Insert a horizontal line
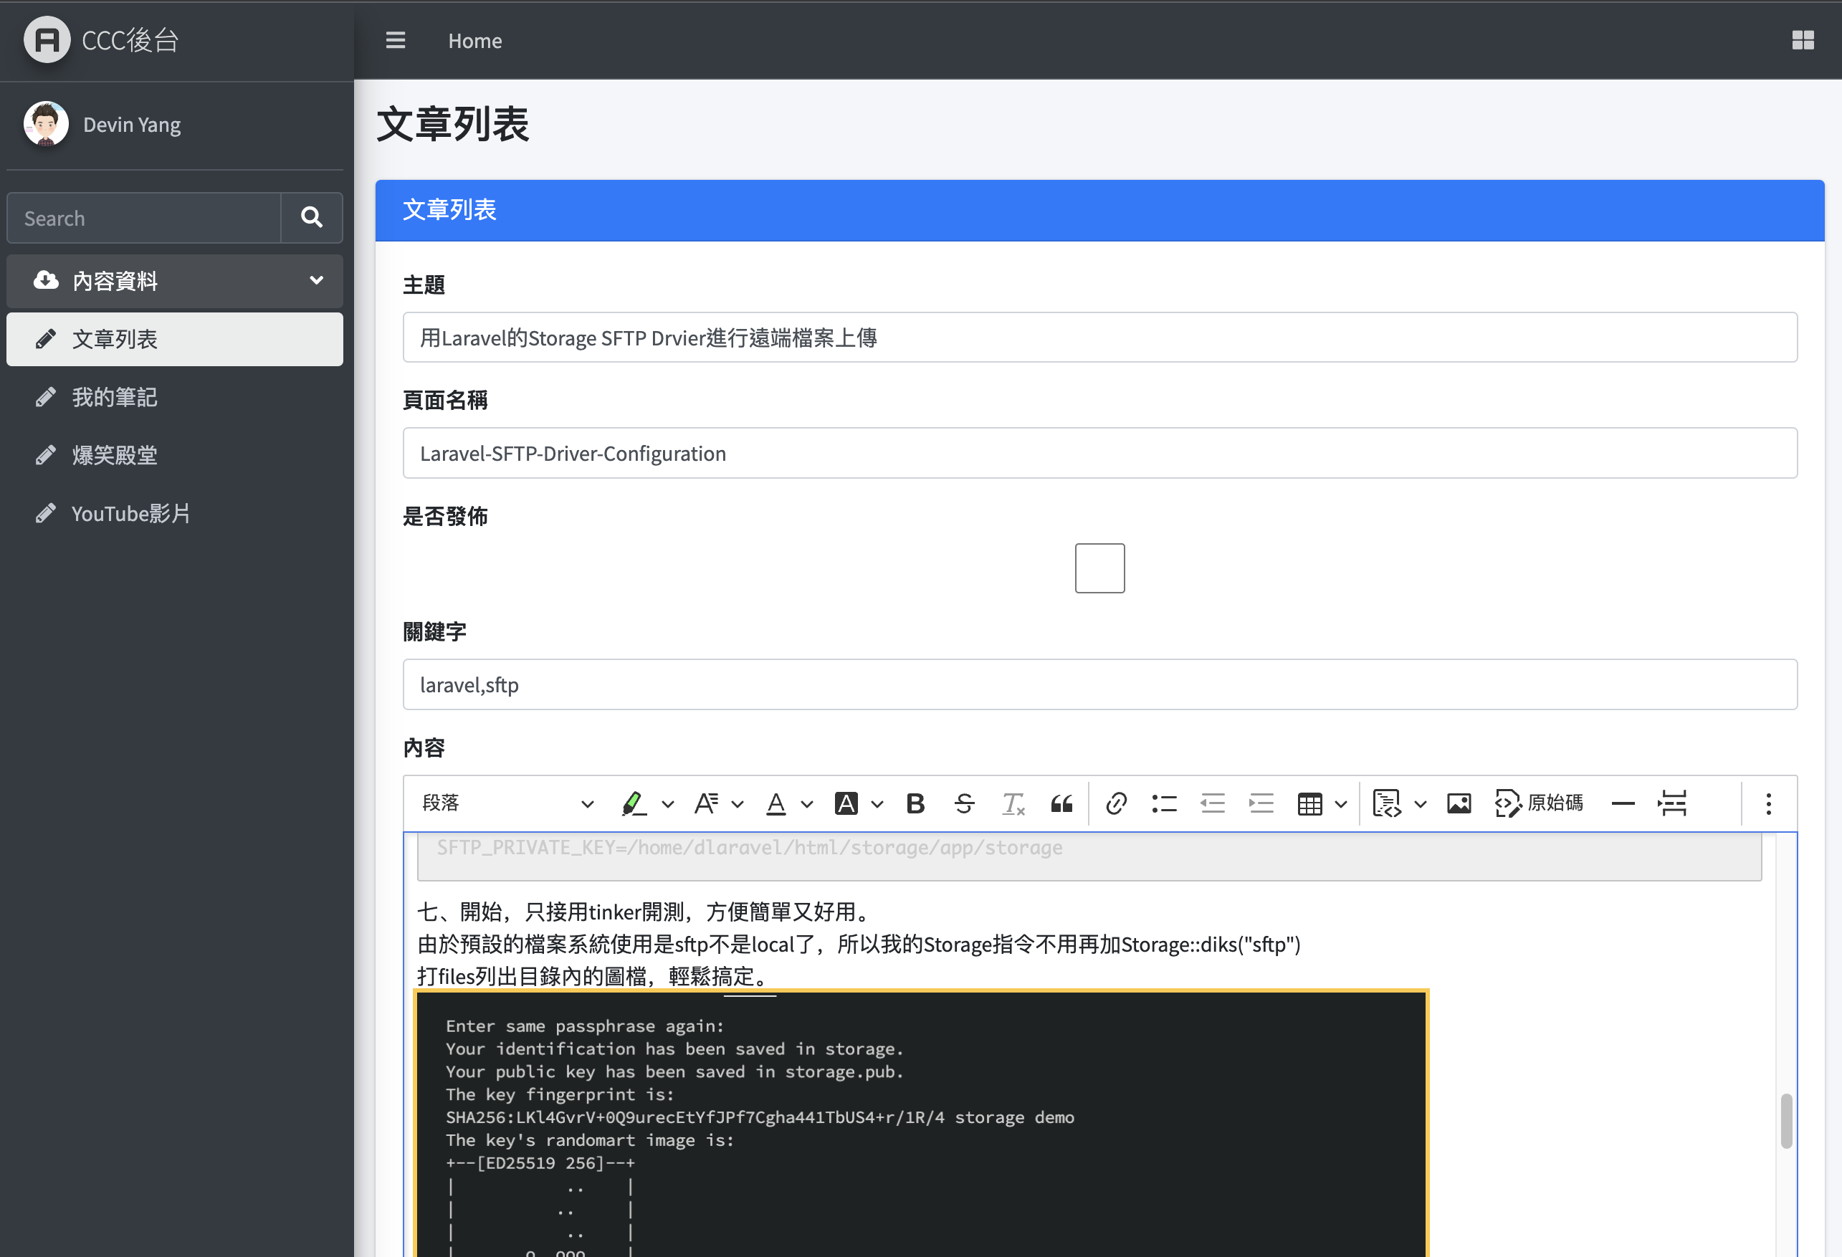The width and height of the screenshot is (1842, 1257). (x=1623, y=803)
